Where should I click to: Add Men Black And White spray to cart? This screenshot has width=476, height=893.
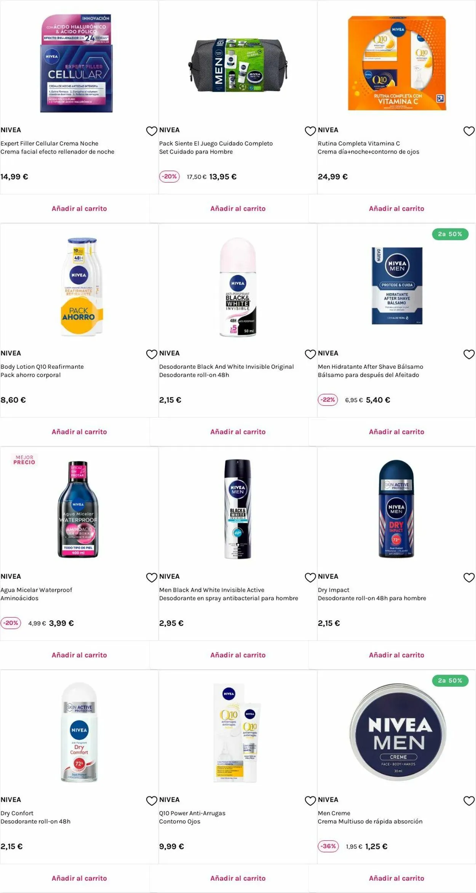238,655
